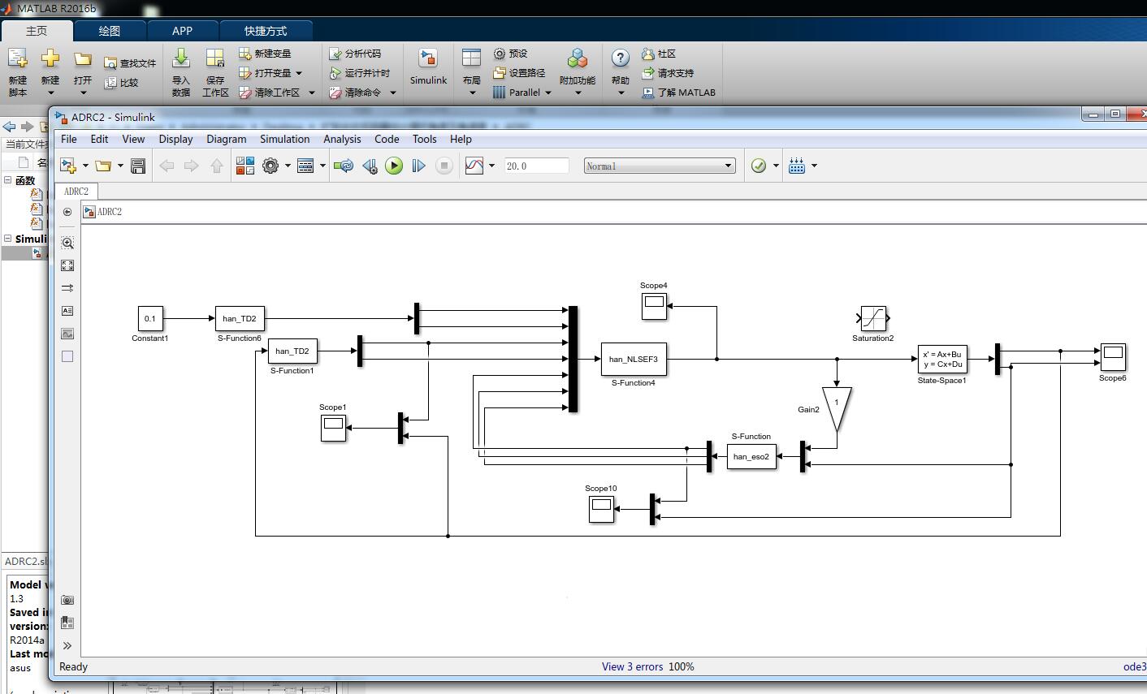Screen dimensions: 1147x694
Task: Switch to the 绘图 tab in MATLAB
Action: (x=110, y=31)
